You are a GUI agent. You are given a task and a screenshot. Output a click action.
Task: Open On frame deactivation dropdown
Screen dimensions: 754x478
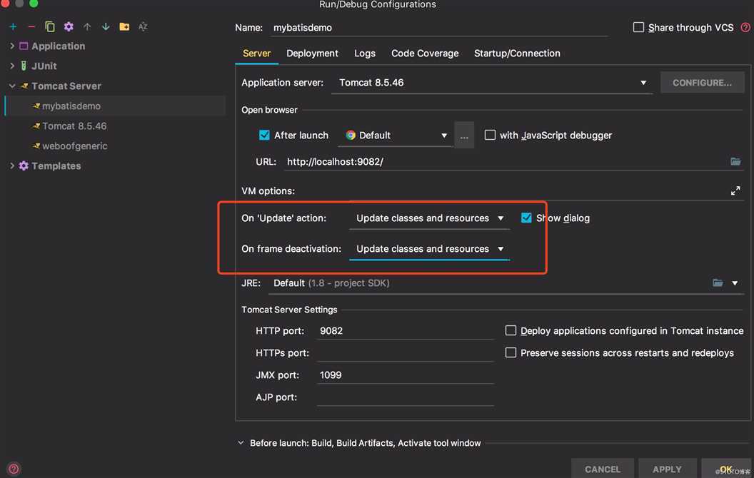429,249
